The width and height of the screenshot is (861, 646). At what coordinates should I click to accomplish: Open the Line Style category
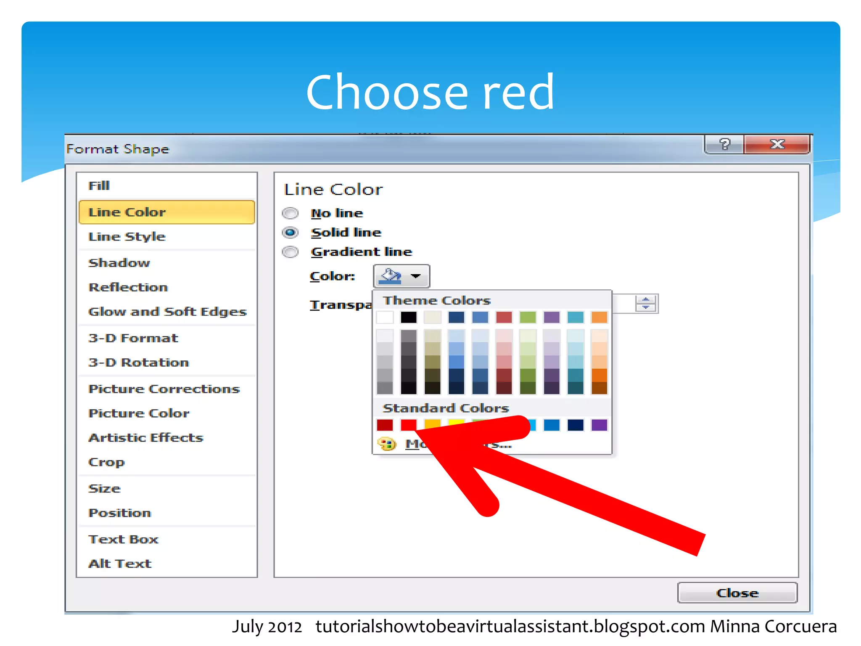click(127, 236)
